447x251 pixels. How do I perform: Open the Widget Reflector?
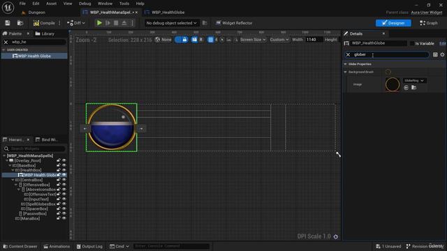[x=234, y=23]
